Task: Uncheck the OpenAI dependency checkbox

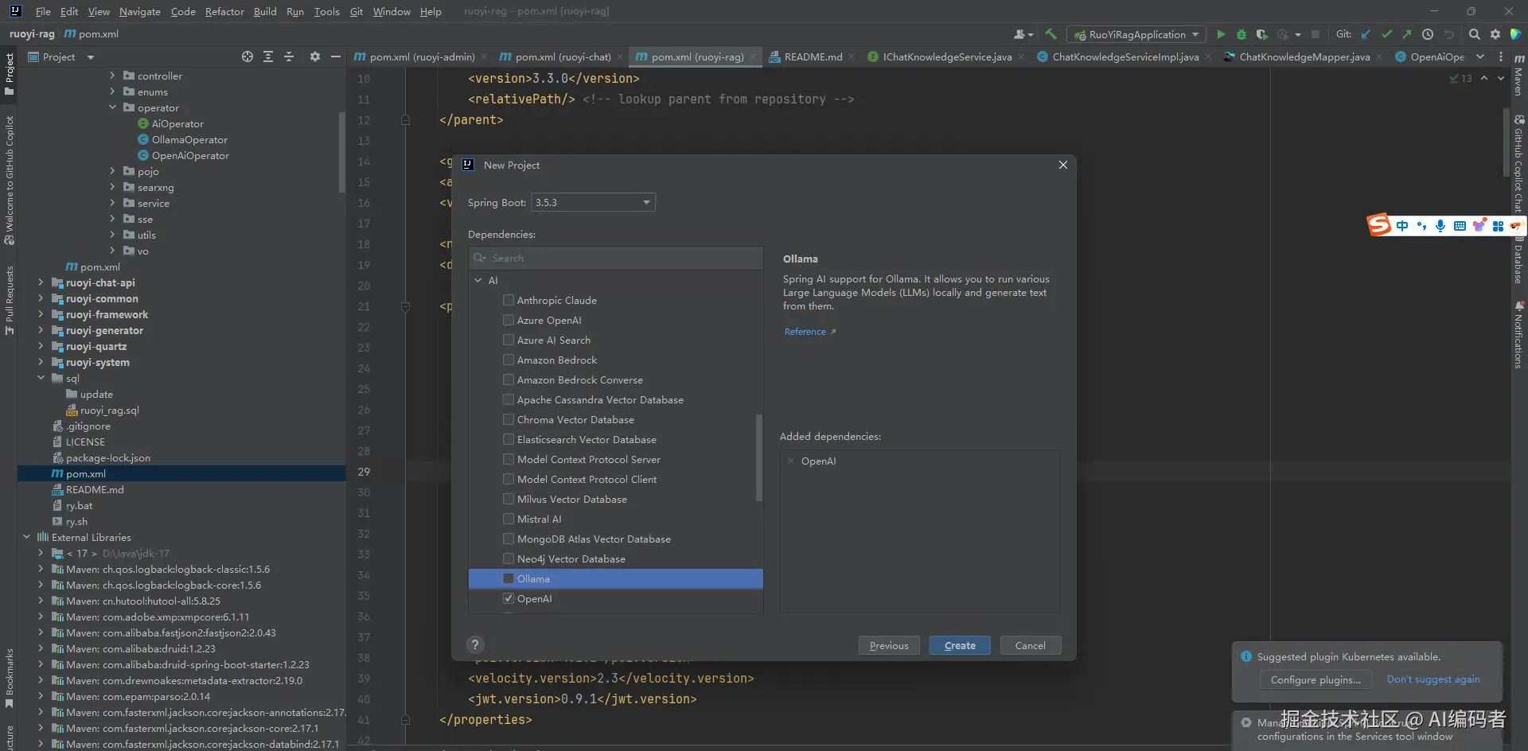Action: [509, 599]
